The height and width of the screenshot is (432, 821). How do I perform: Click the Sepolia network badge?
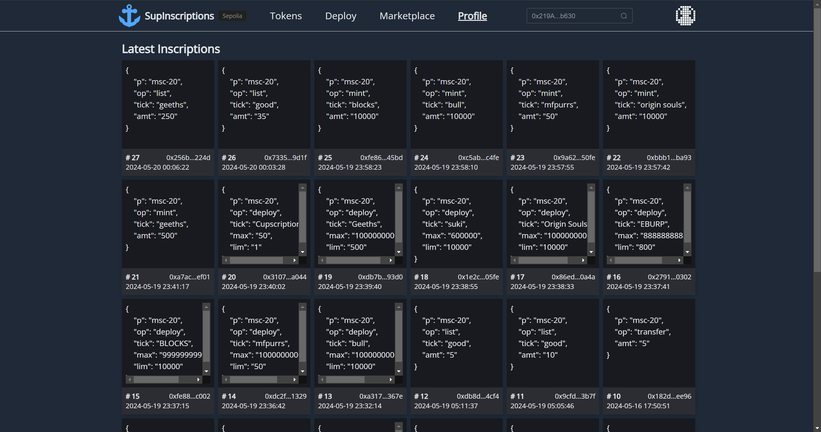point(232,16)
